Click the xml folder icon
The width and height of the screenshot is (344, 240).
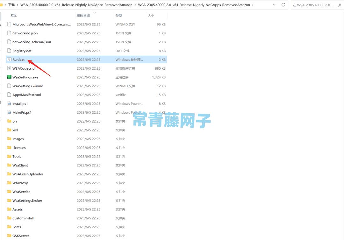[x=9, y=130]
